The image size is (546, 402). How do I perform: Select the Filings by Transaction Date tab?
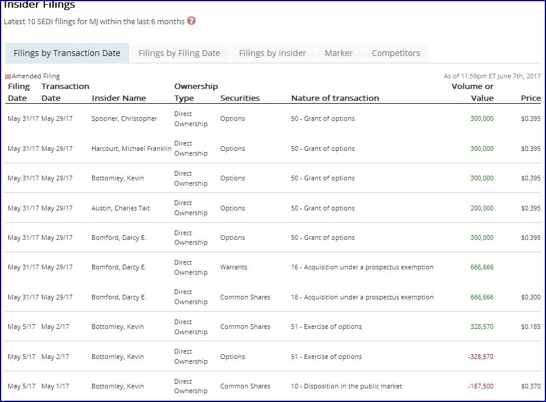67,53
